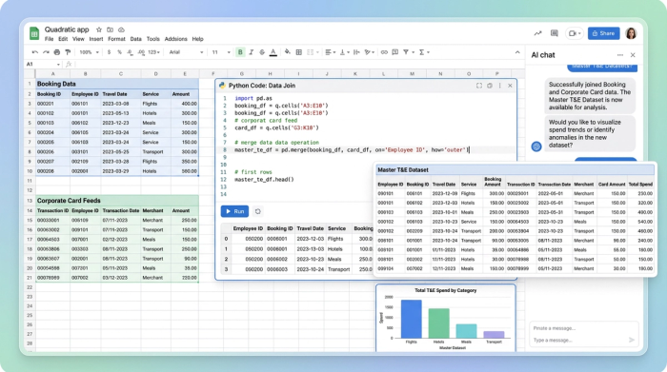Click the refresh icon next to Run
The image size is (667, 372).
click(258, 211)
